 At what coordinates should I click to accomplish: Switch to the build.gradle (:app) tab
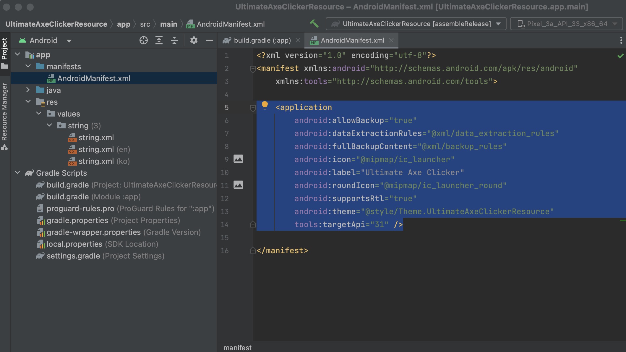262,40
